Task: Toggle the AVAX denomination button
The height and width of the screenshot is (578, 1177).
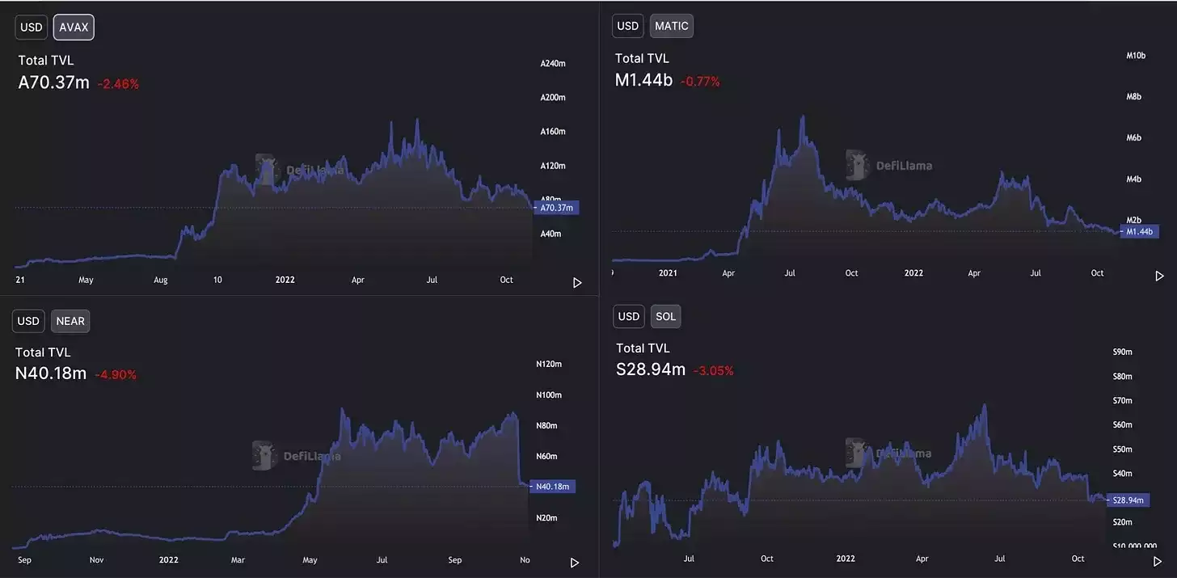Action: coord(74,27)
